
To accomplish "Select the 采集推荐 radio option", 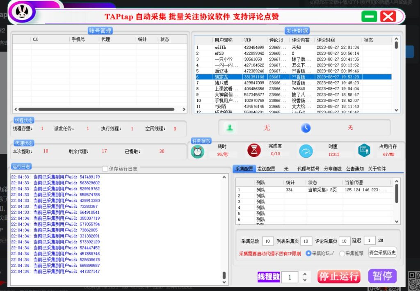I will [342, 253].
